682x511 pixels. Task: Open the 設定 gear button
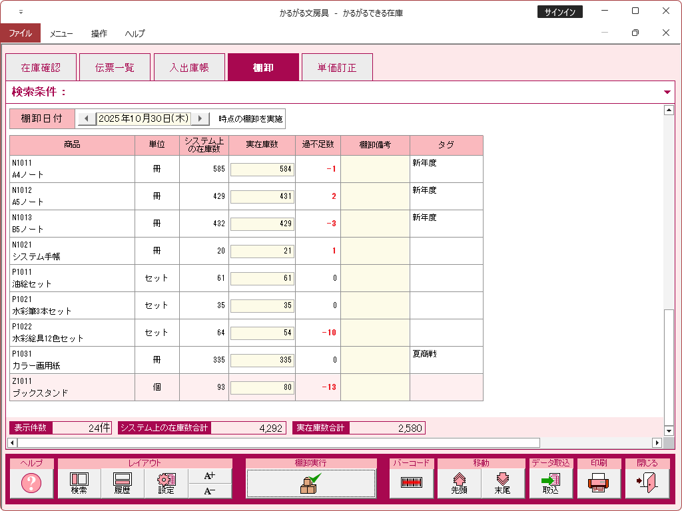click(x=166, y=484)
